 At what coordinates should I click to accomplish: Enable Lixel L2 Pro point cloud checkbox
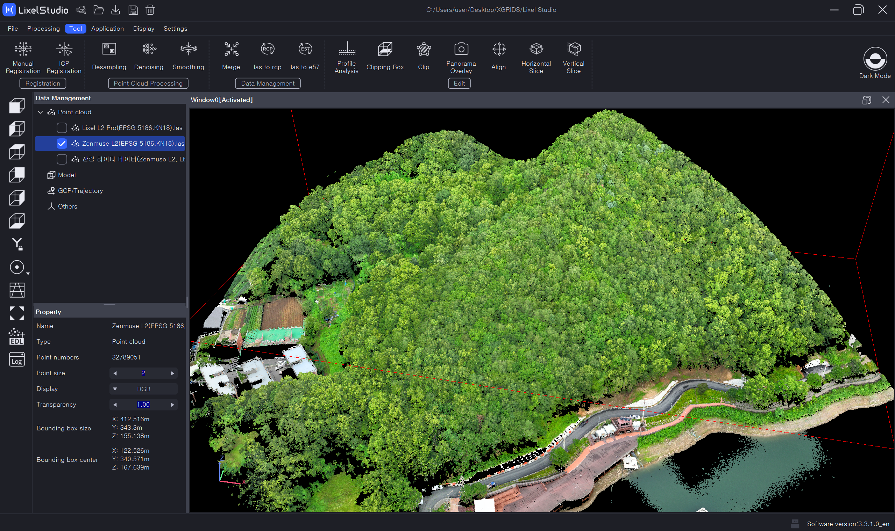pos(62,128)
